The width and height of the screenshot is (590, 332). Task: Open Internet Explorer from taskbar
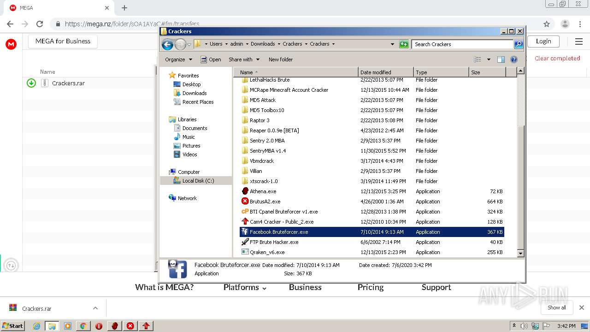36,326
